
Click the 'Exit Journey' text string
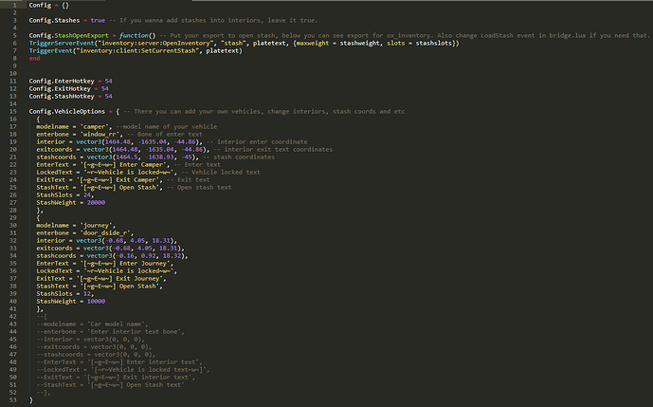(121, 278)
